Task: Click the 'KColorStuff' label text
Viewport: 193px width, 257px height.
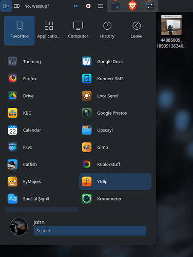Action: pos(109,164)
